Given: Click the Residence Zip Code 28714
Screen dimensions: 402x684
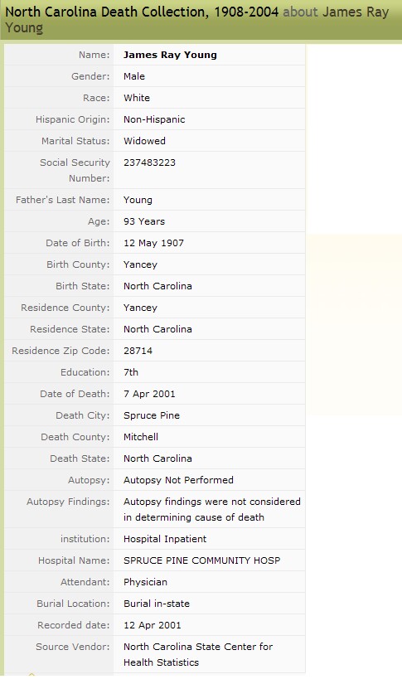Looking at the screenshot, I should (138, 351).
